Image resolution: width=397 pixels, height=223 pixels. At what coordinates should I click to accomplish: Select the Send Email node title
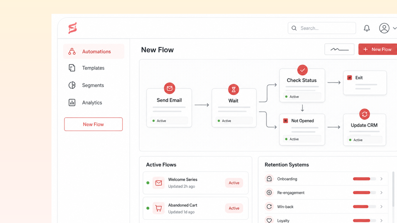(169, 100)
